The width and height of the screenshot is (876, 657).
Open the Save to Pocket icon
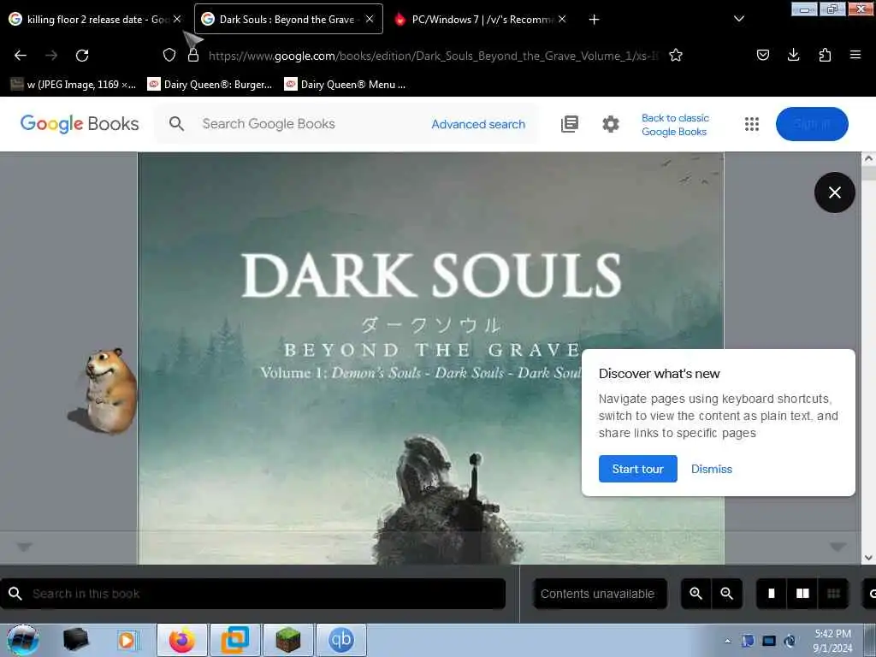point(762,55)
